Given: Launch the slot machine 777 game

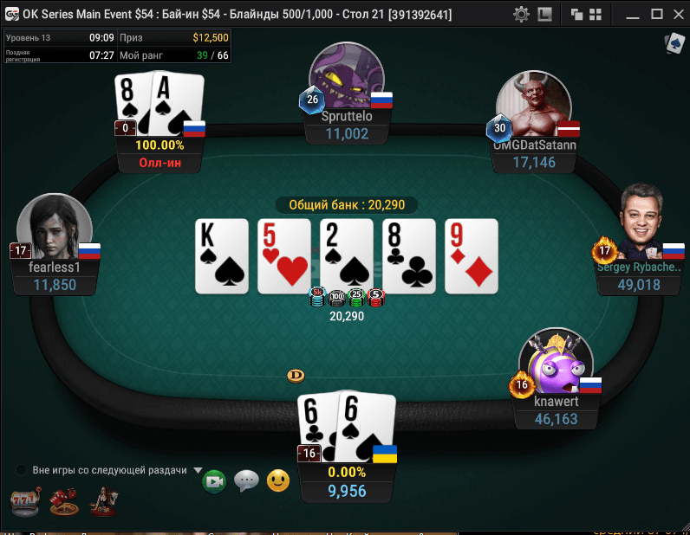Looking at the screenshot, I should 25,501.
